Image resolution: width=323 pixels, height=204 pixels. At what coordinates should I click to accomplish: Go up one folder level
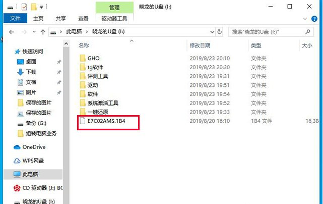[43, 32]
